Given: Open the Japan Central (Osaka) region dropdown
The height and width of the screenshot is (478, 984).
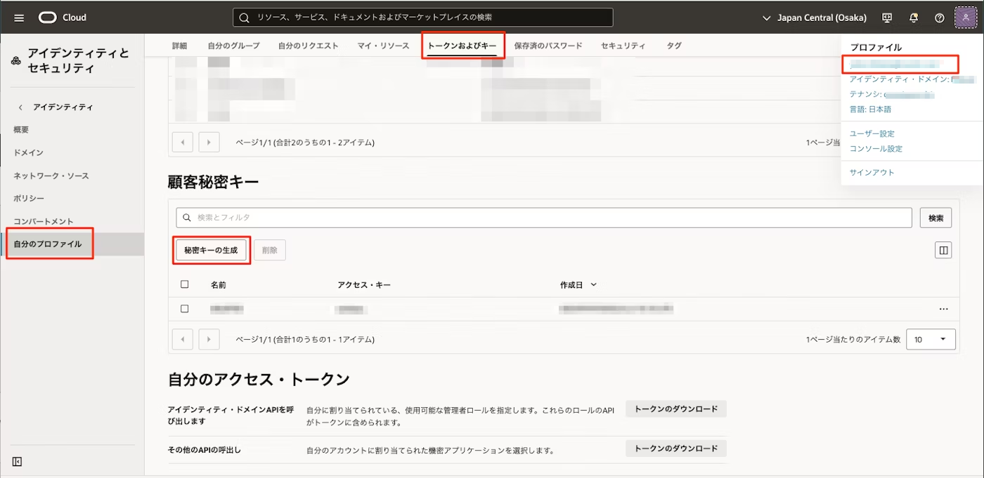Looking at the screenshot, I should (x=815, y=18).
